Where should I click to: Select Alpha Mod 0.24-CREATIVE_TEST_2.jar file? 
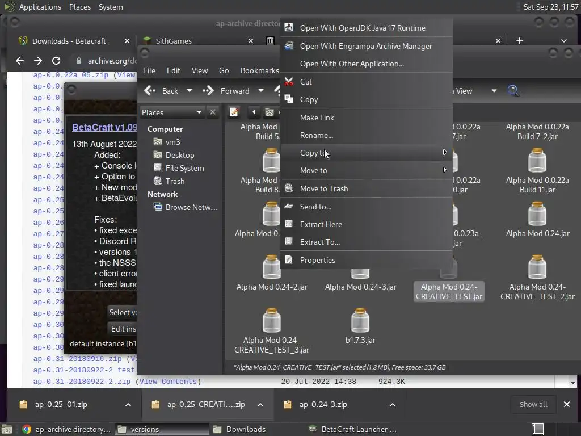pyautogui.click(x=537, y=278)
